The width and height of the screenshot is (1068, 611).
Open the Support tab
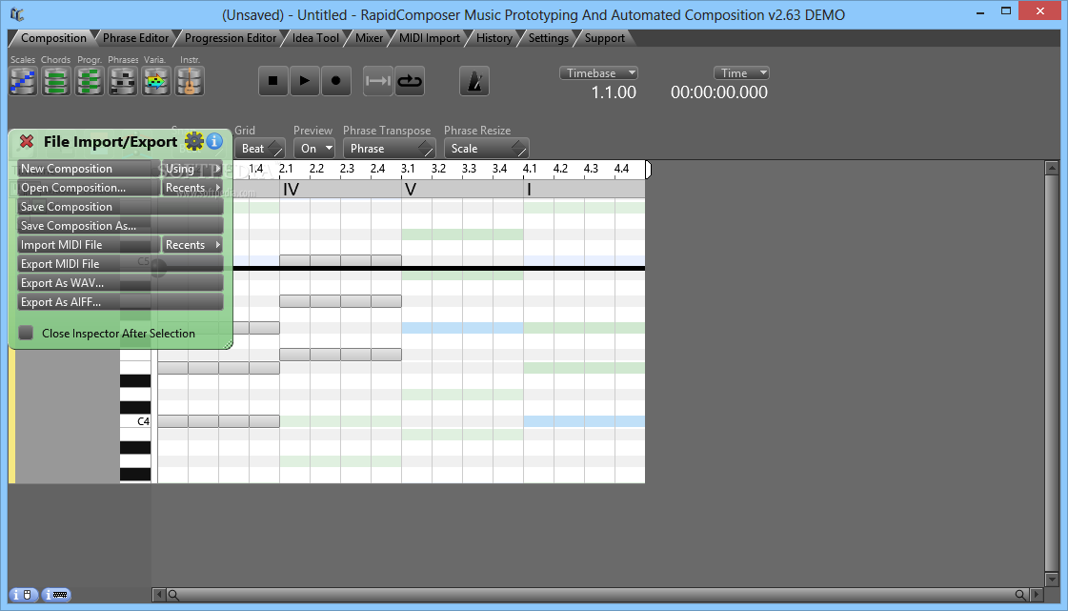pos(604,38)
